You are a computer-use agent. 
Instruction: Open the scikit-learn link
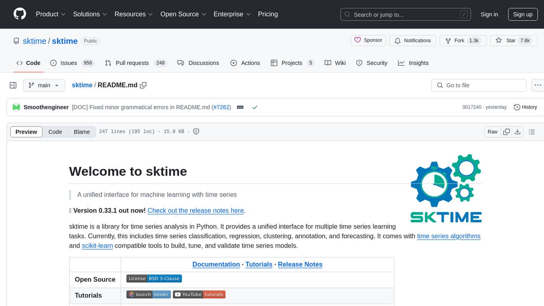click(x=97, y=246)
